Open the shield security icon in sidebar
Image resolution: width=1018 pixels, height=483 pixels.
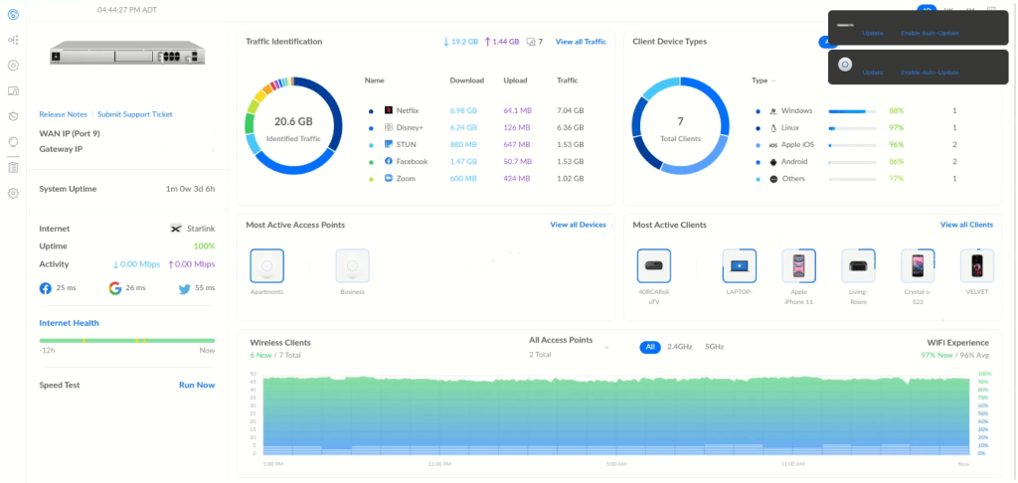point(13,116)
